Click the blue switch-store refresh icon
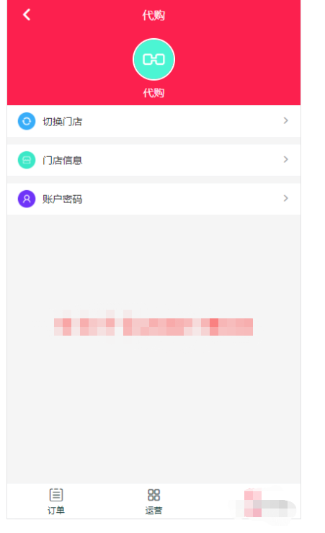Image resolution: width=325 pixels, height=533 pixels. [x=27, y=121]
